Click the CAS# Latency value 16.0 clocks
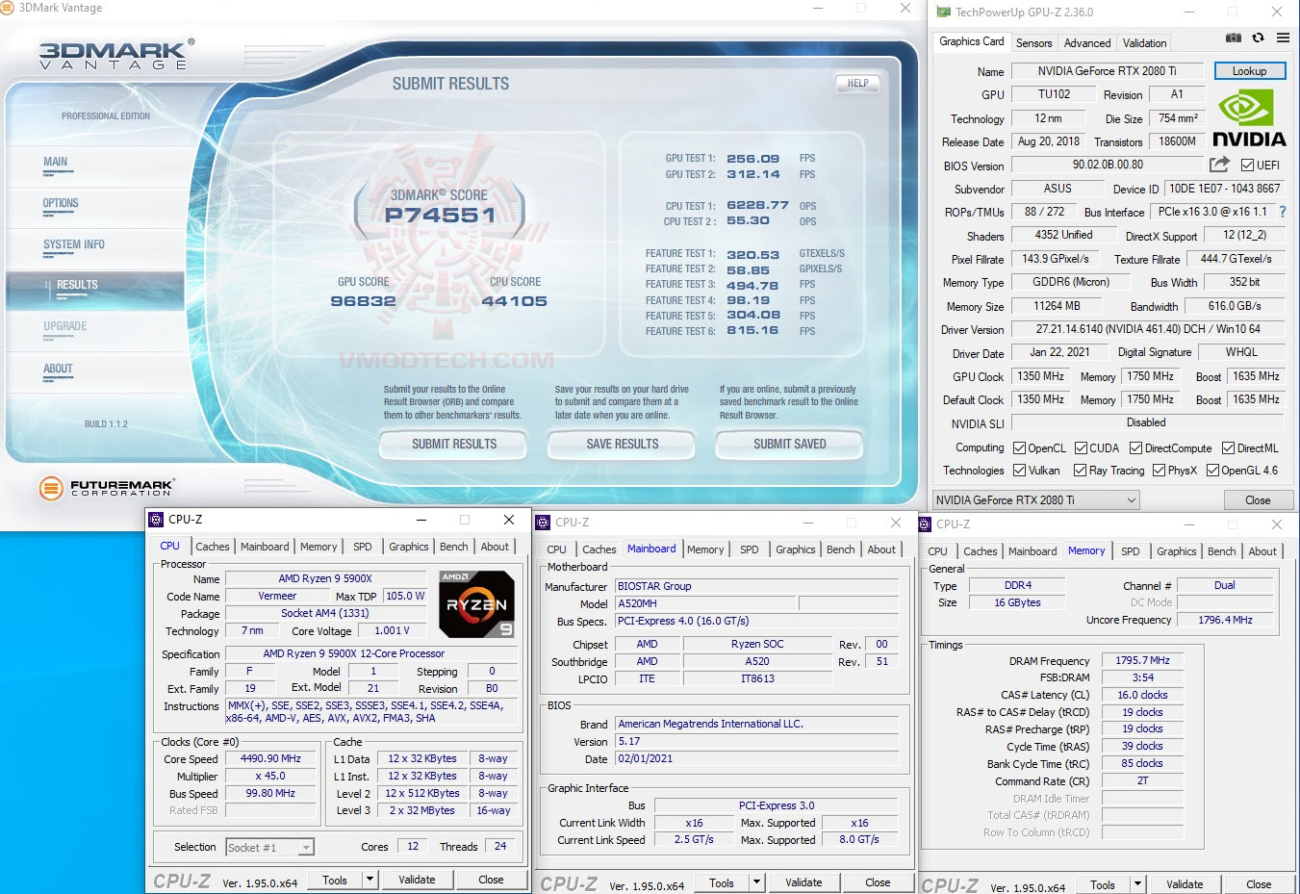The width and height of the screenshot is (1300, 894). click(x=1142, y=695)
